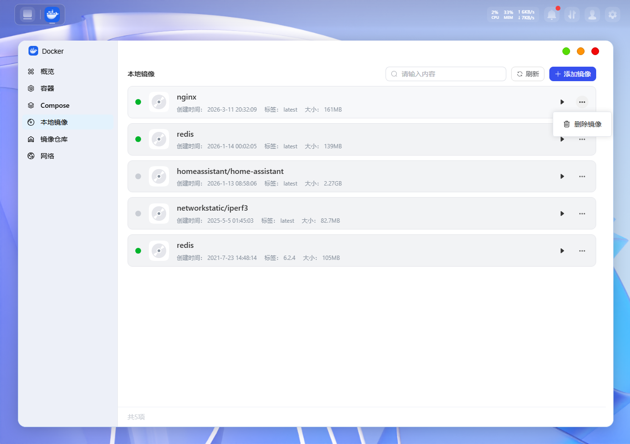Viewport: 630px width, 444px height.
Task: Open more options for redis latest
Action: coord(582,139)
